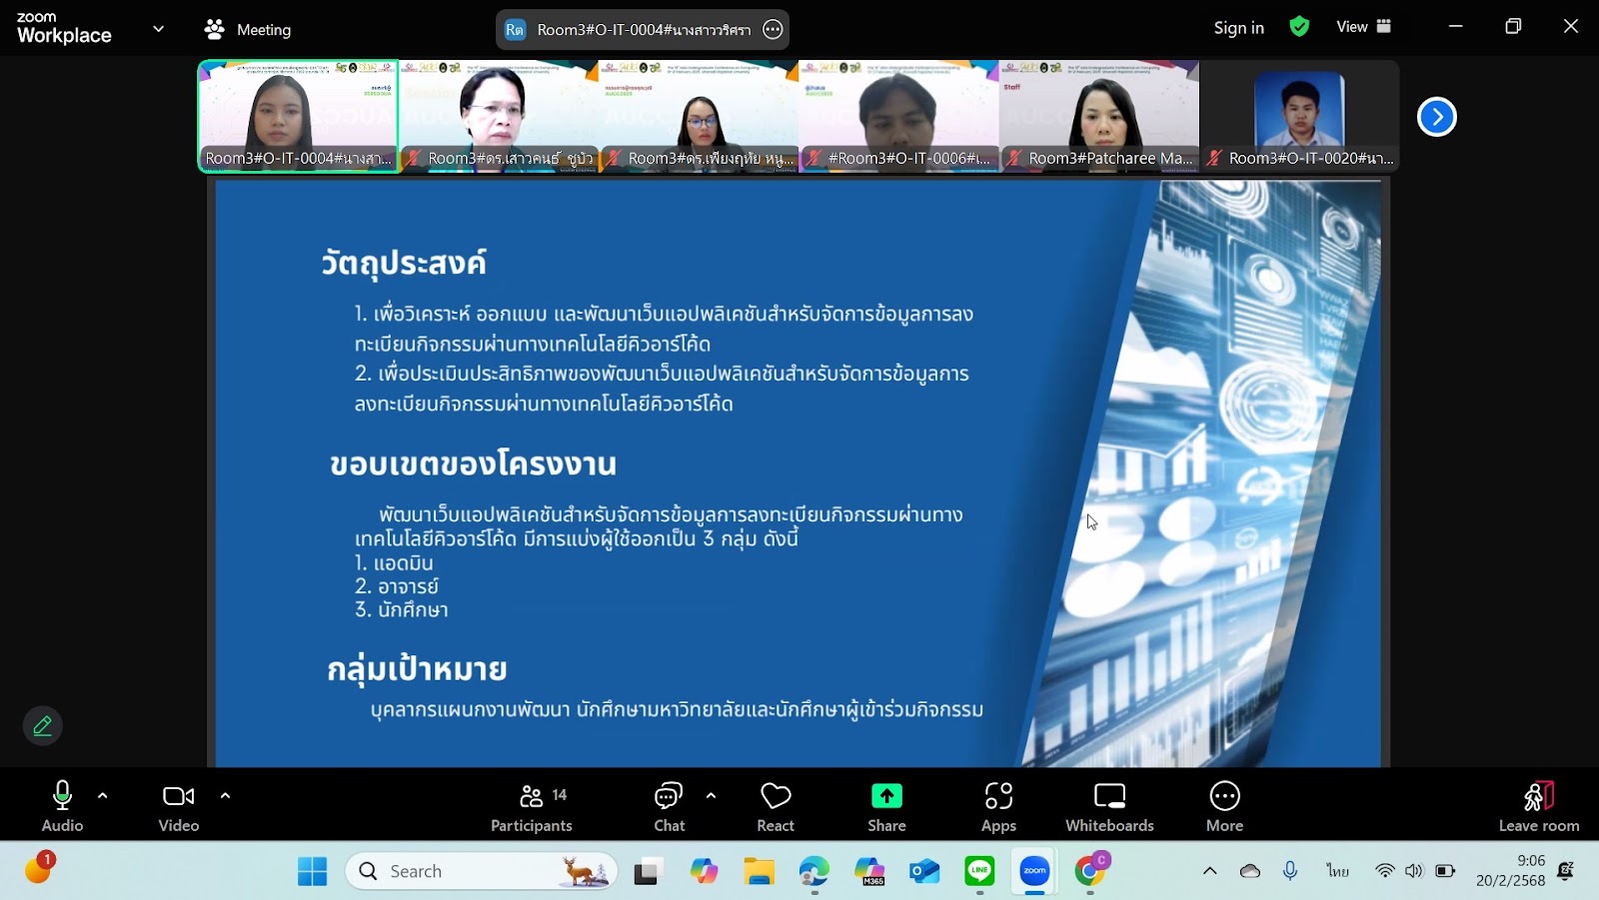The width and height of the screenshot is (1599, 900).
Task: Switch the Thai input language indicator
Action: (1338, 871)
